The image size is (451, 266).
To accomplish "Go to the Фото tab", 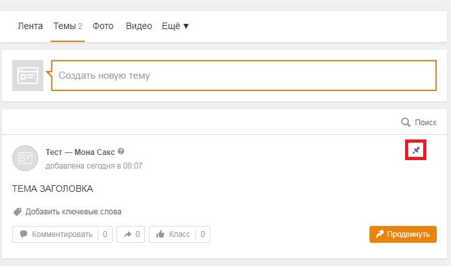I will 103,26.
